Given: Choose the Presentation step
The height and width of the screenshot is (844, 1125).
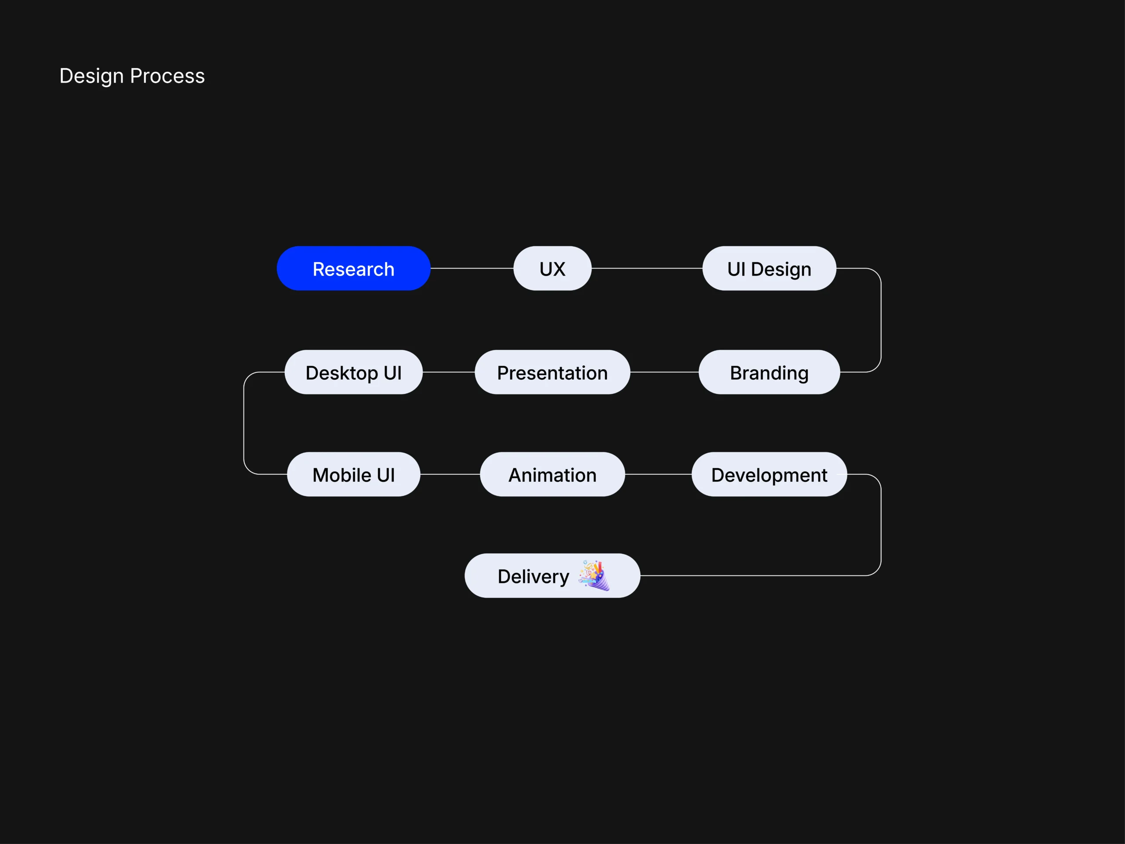Looking at the screenshot, I should pyautogui.click(x=552, y=372).
